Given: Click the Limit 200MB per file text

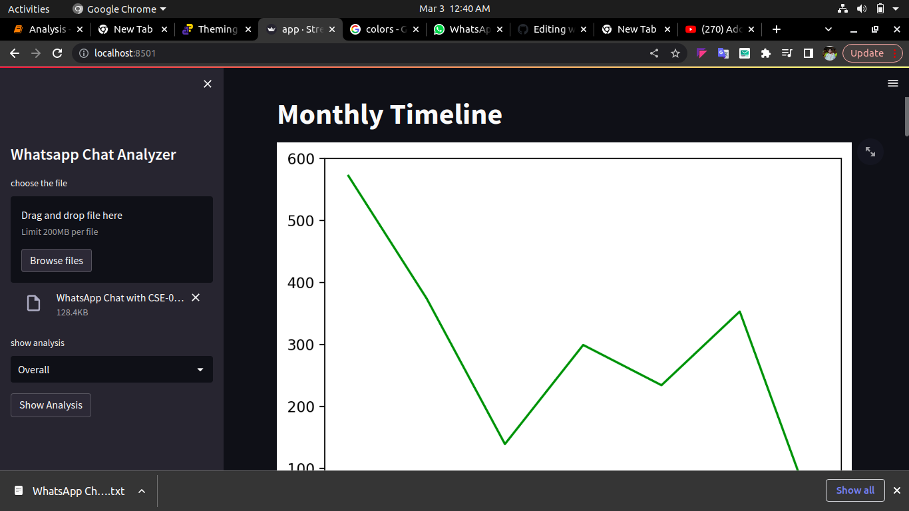Looking at the screenshot, I should pyautogui.click(x=60, y=232).
